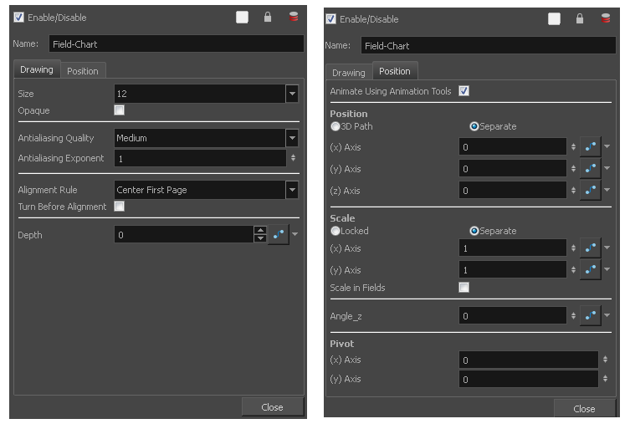Click the Antialiasing Exponent value field
The height and width of the screenshot is (429, 630).
(200, 158)
